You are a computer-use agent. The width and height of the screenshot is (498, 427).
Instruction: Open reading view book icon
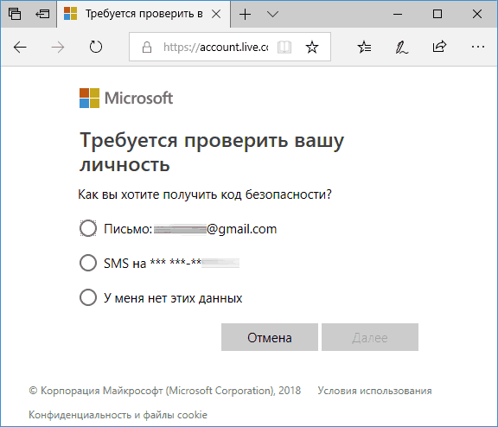[x=284, y=48]
